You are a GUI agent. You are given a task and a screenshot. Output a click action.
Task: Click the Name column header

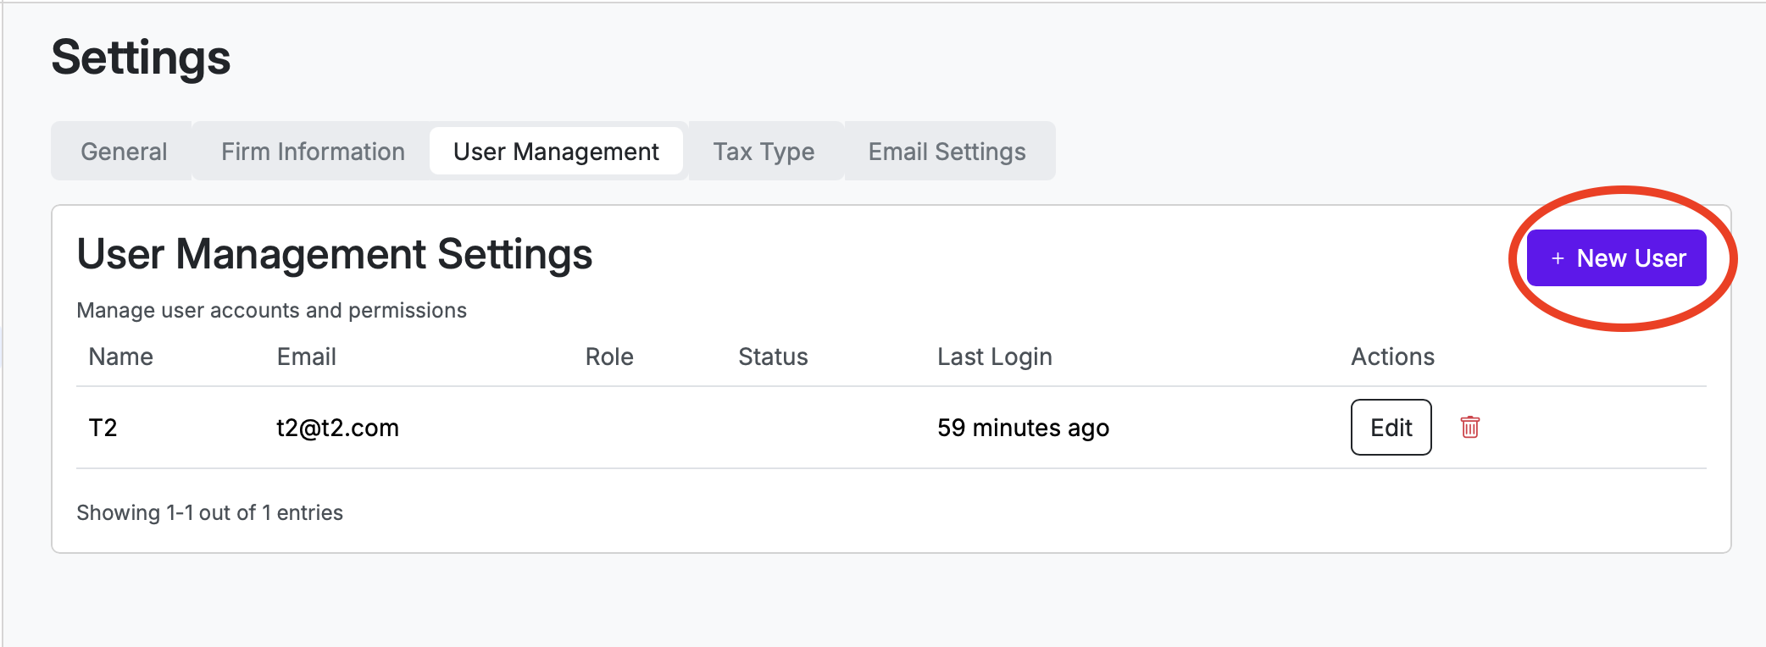click(x=120, y=357)
